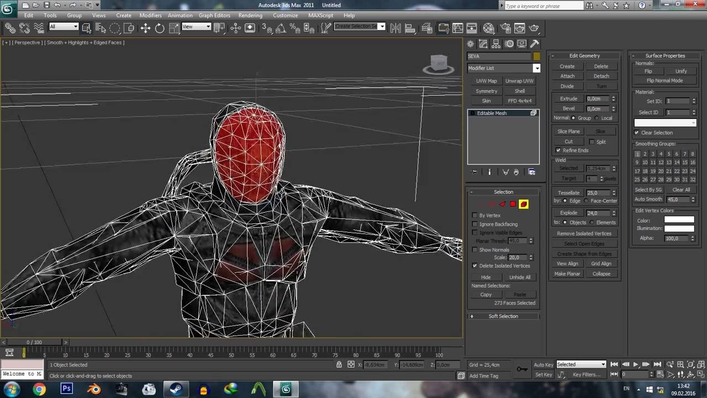Collapse the Edit Geometry rollout
The width and height of the screenshot is (707, 398).
point(584,55)
